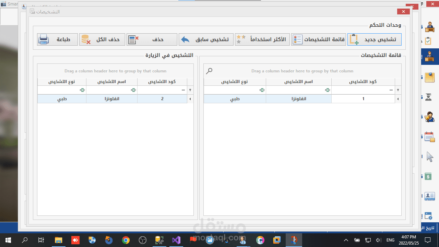This screenshot has height=247, width=439.
Task: Click the code filter cell in diagnoses list grid
Action: tap(363, 90)
